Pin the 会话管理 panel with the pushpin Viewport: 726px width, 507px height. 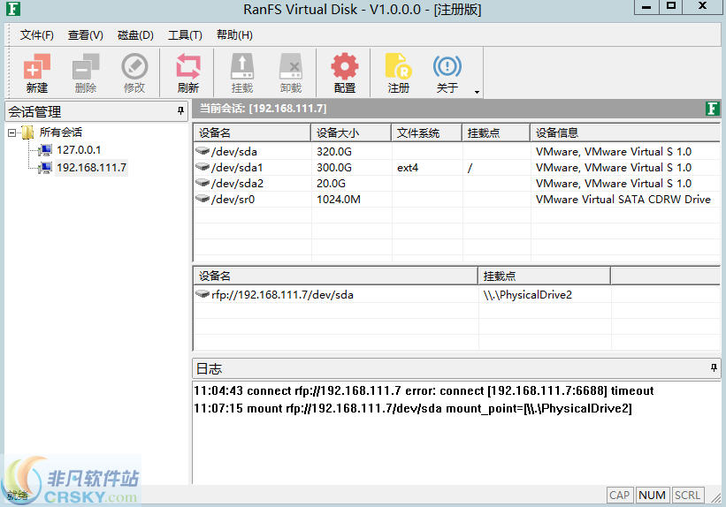pos(180,111)
